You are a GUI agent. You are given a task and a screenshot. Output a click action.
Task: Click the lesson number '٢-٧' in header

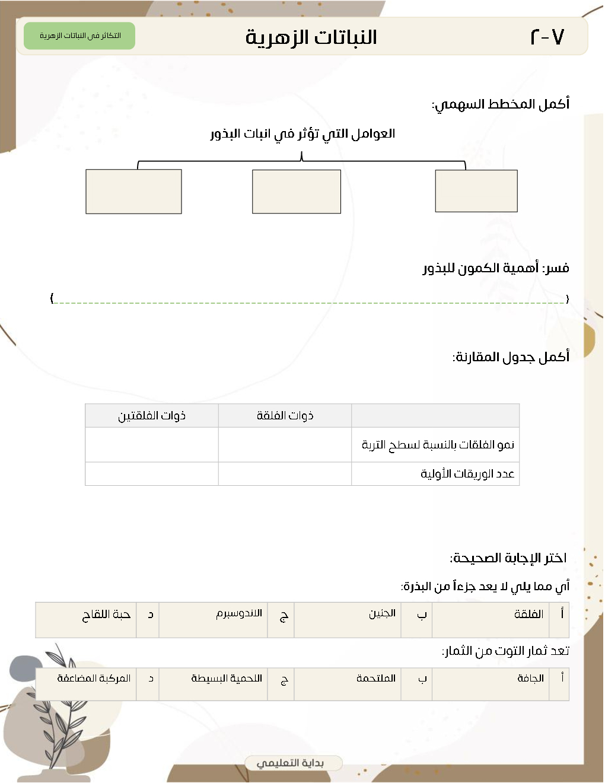tap(546, 37)
